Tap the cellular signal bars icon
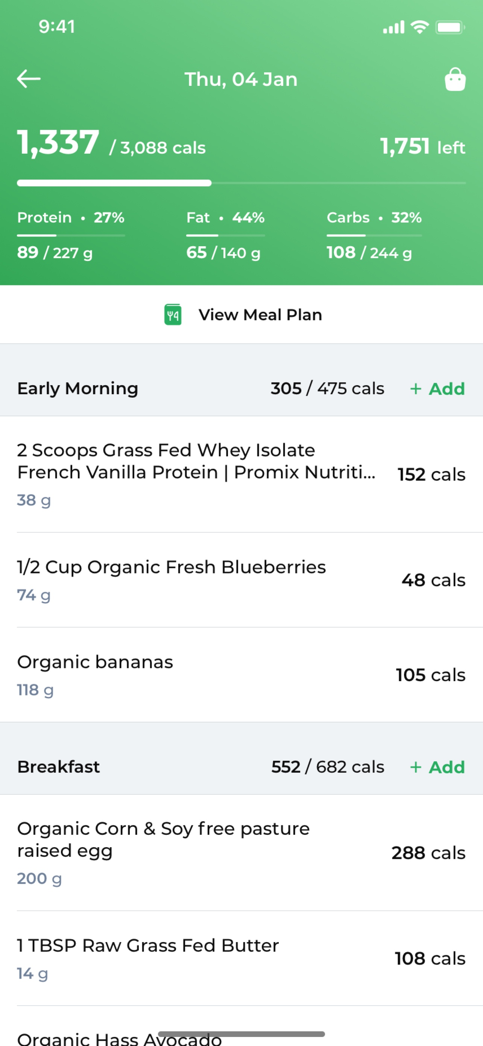 point(393,27)
